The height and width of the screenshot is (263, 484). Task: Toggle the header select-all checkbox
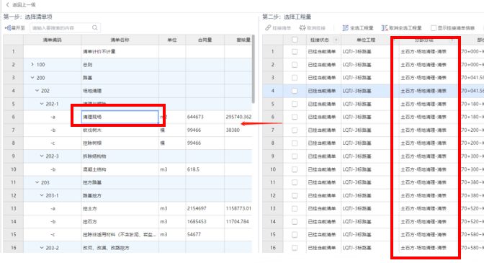point(295,40)
